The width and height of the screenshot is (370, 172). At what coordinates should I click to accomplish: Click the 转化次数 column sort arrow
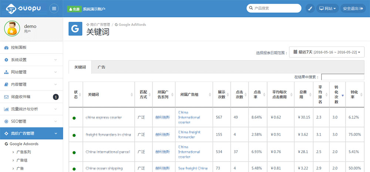coord(342,95)
